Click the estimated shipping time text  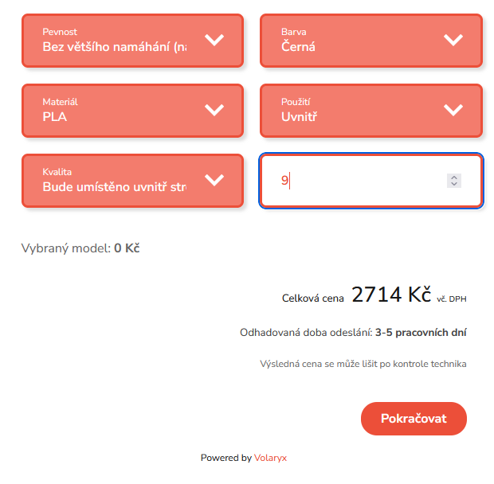pyautogui.click(x=353, y=333)
